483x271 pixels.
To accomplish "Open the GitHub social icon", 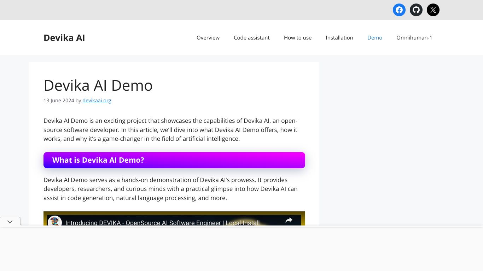I will pyautogui.click(x=416, y=10).
